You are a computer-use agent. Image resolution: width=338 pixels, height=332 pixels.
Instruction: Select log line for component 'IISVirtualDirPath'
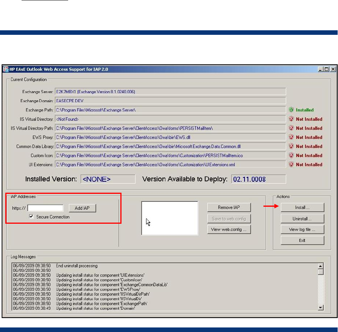103,294
